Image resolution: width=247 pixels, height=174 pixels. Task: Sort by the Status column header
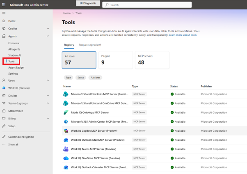(174, 86)
